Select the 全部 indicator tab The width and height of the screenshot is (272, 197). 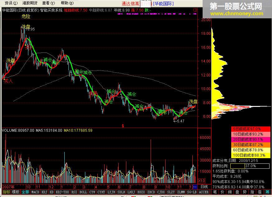pyautogui.click(x=25, y=192)
